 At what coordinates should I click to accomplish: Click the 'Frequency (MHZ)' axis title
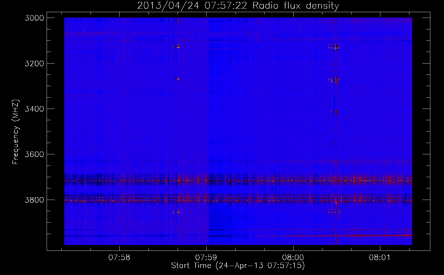(16, 132)
